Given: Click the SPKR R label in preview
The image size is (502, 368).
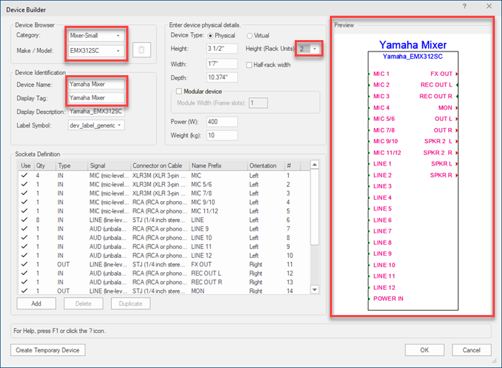Looking at the screenshot, I should pos(441,175).
